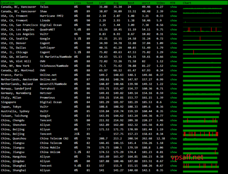This screenshot has height=174, width=228.
Task: Click the Beijing Tencent latency chart
Action: pyautogui.click(x=201, y=134)
